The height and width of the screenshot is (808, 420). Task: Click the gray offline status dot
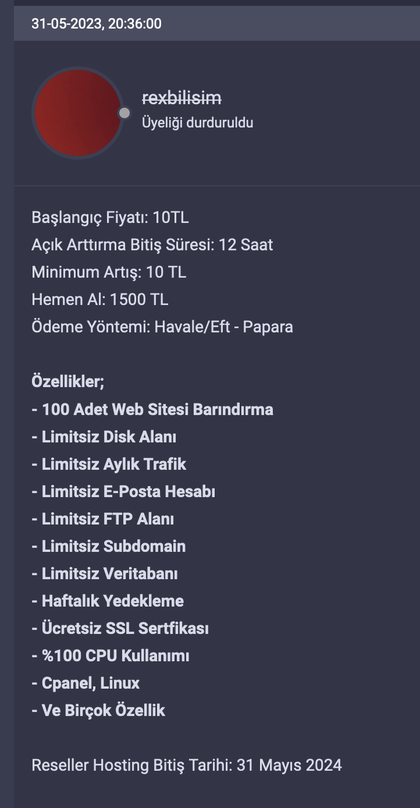(124, 113)
